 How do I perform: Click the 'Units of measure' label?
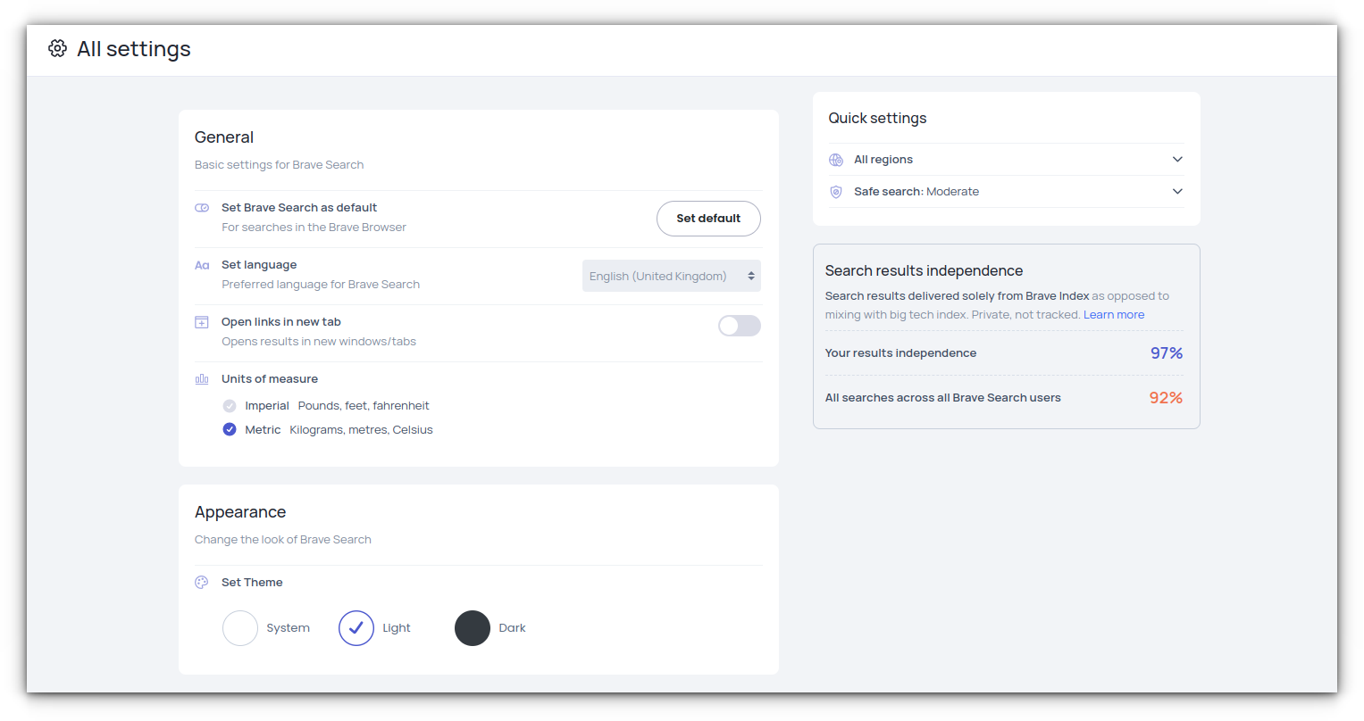pyautogui.click(x=270, y=379)
